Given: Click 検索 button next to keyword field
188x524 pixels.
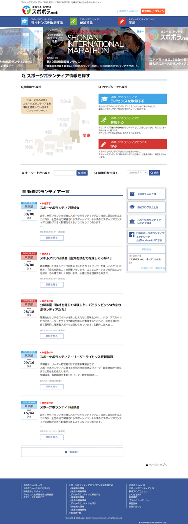Looking at the screenshot, I should click(82, 173).
